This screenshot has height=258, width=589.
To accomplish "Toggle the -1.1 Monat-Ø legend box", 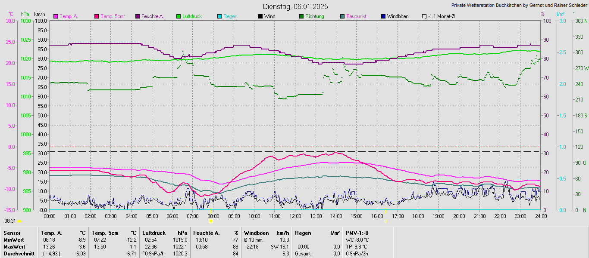I will [x=424, y=16].
